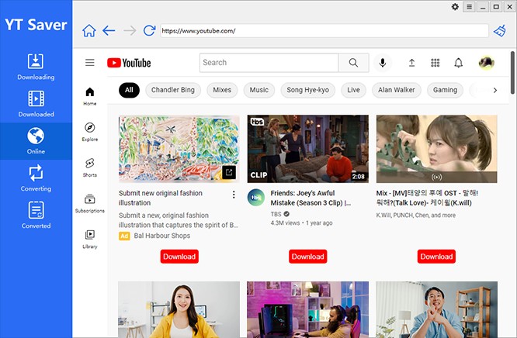Select the Mixes chip
This screenshot has height=338, width=517.
coord(222,90)
